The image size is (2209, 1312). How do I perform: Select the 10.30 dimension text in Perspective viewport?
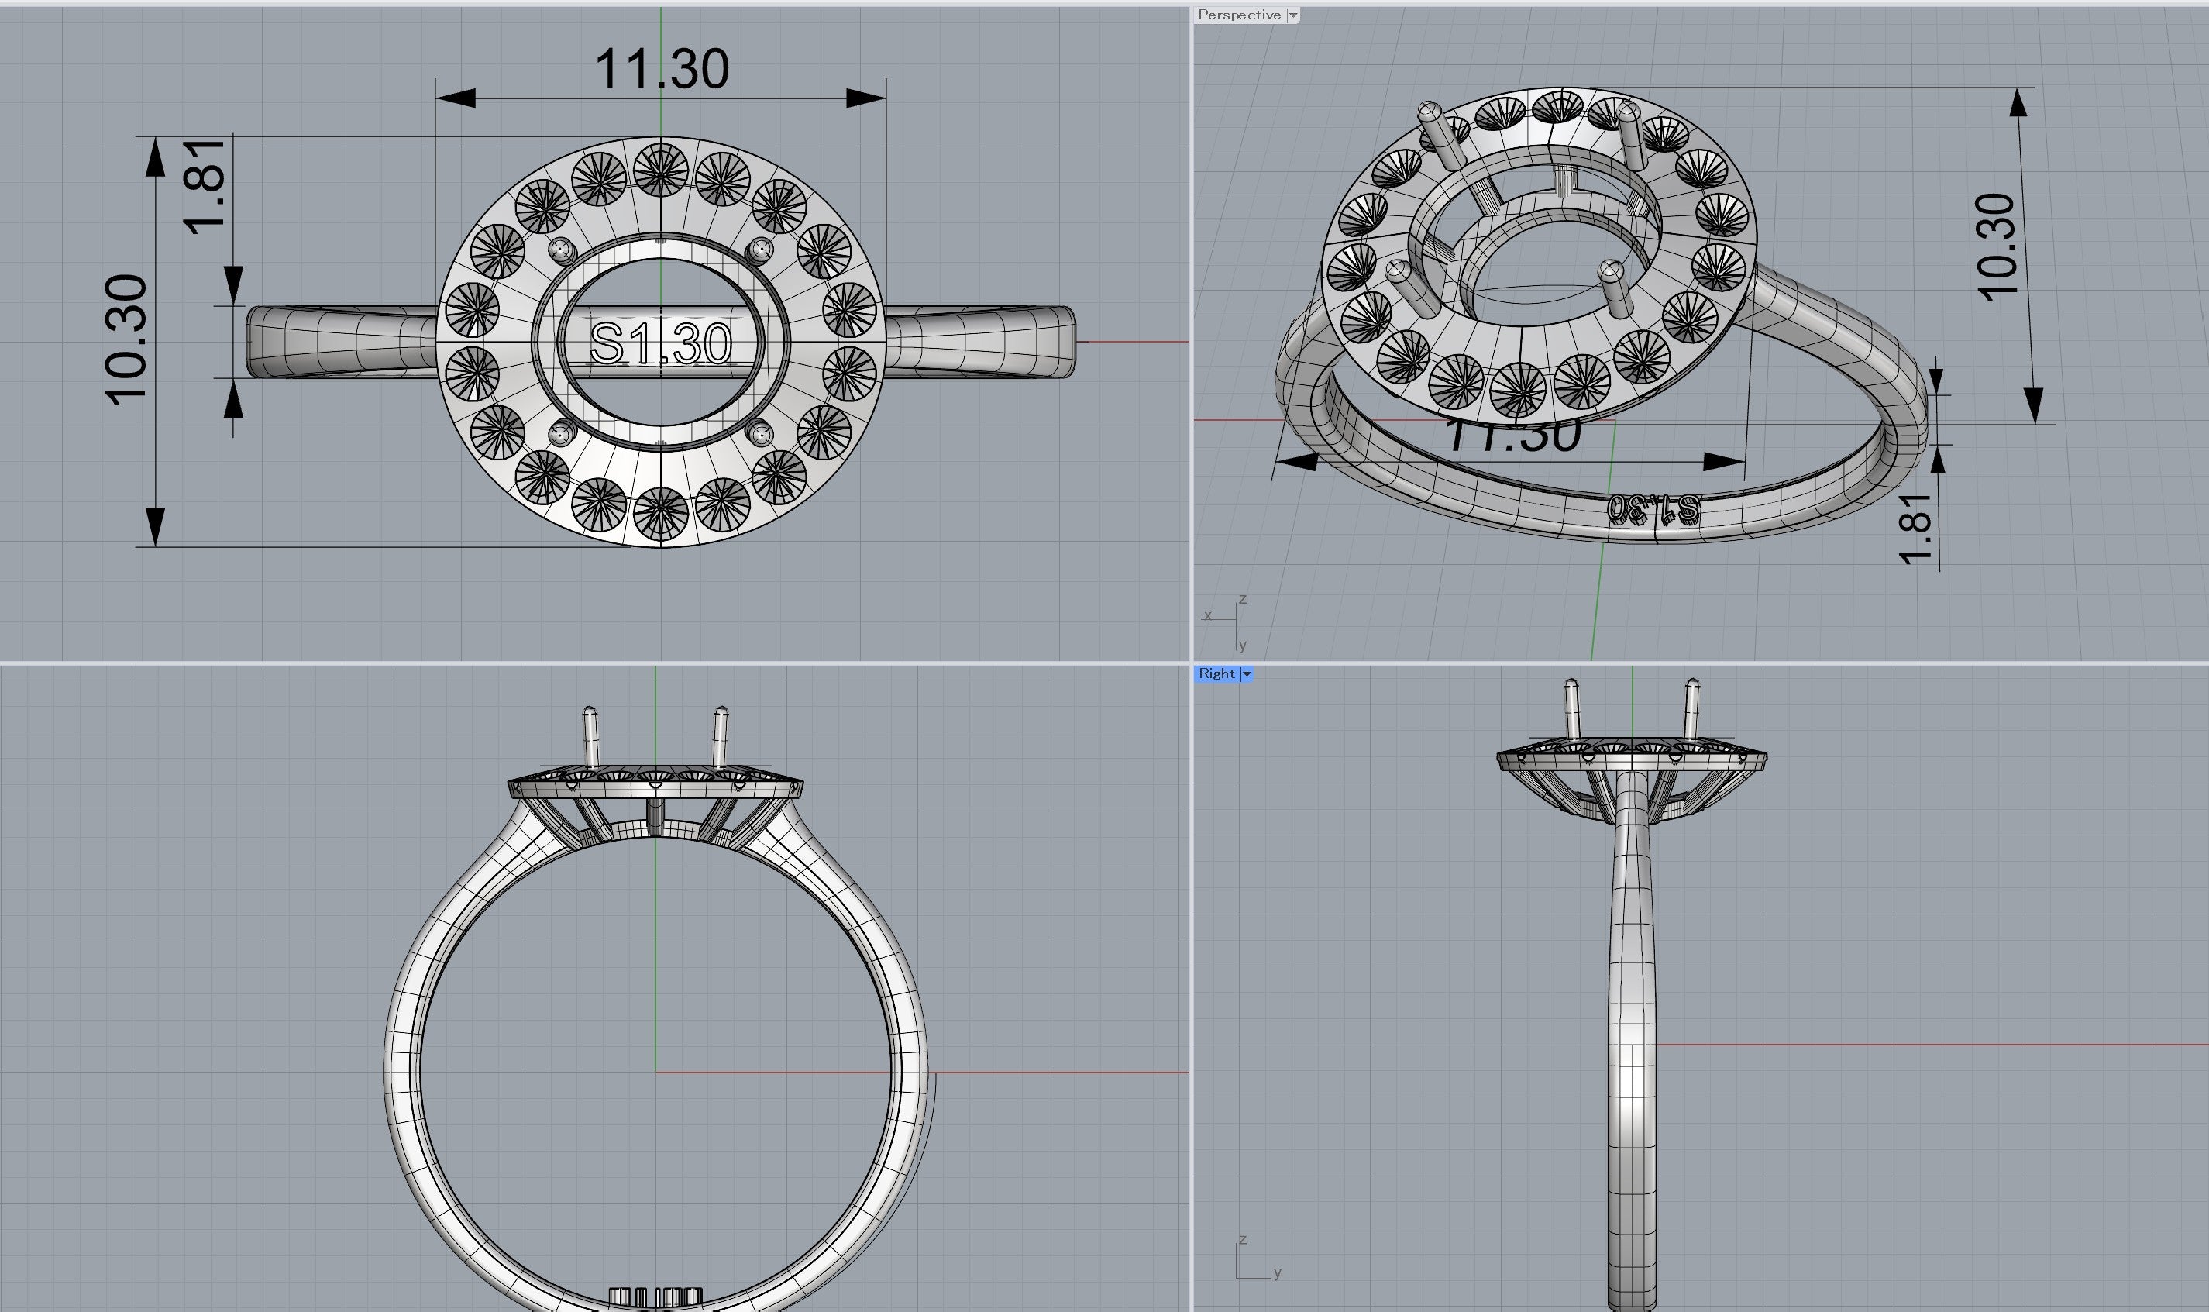1997,246
